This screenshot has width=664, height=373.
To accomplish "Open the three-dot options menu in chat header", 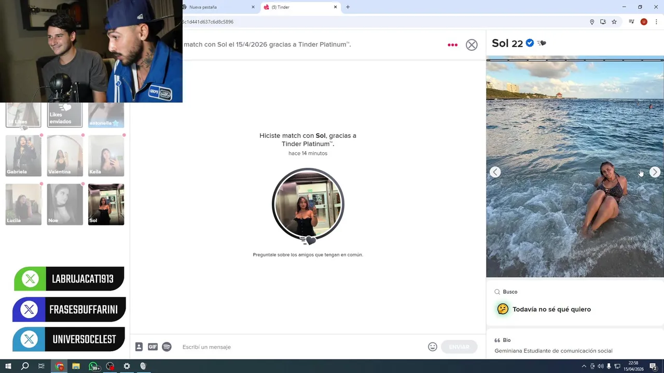I will [452, 45].
